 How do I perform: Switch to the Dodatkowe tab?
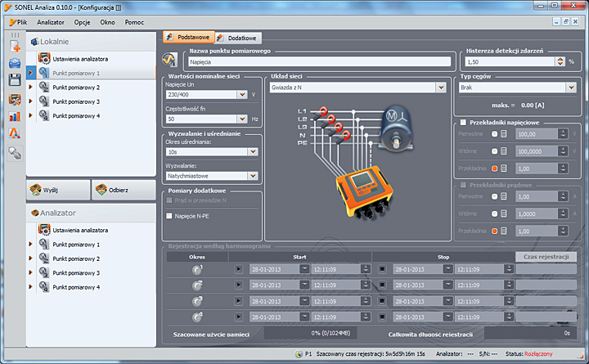[x=238, y=38]
